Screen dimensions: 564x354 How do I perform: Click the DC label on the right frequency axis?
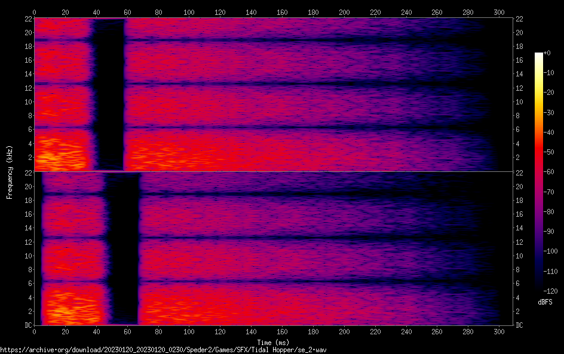(520, 325)
